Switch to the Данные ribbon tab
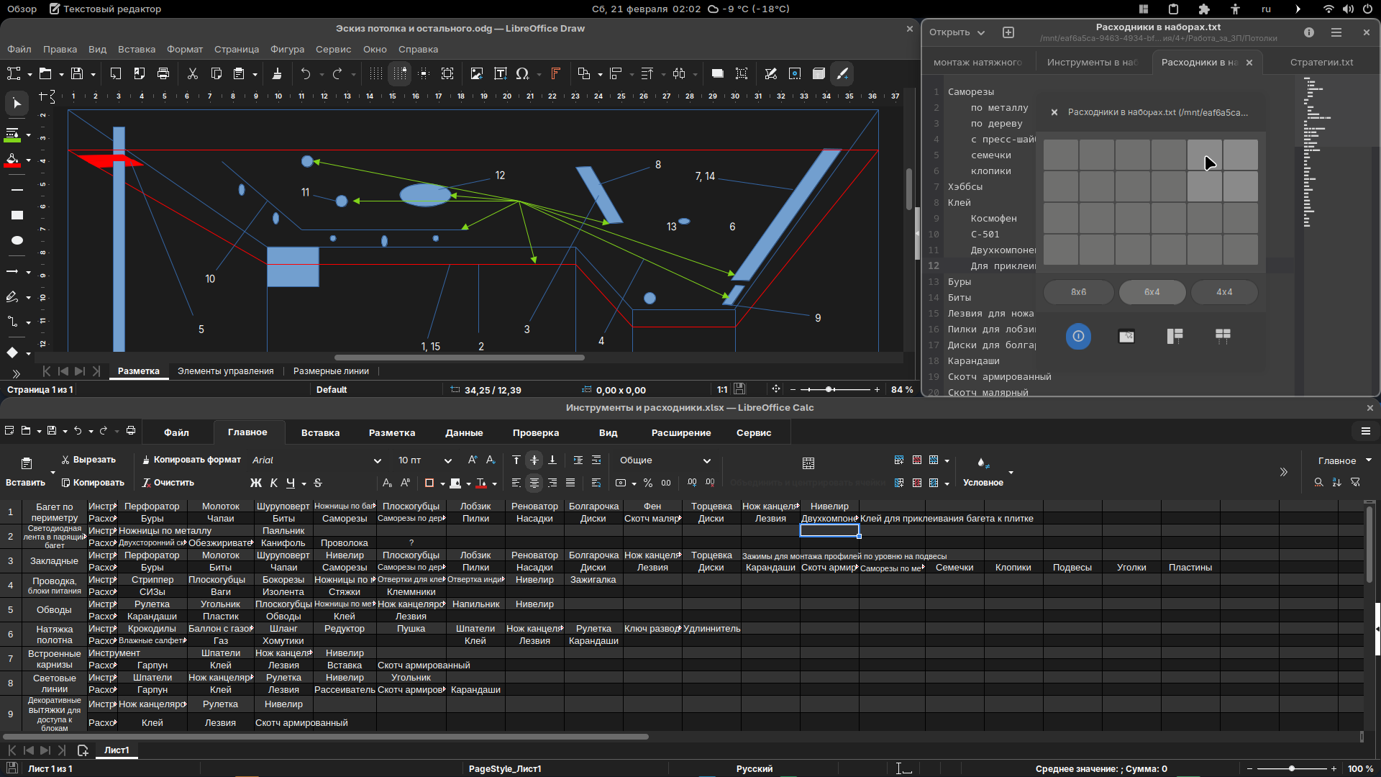Screen dimensions: 1381x777 click(x=463, y=432)
